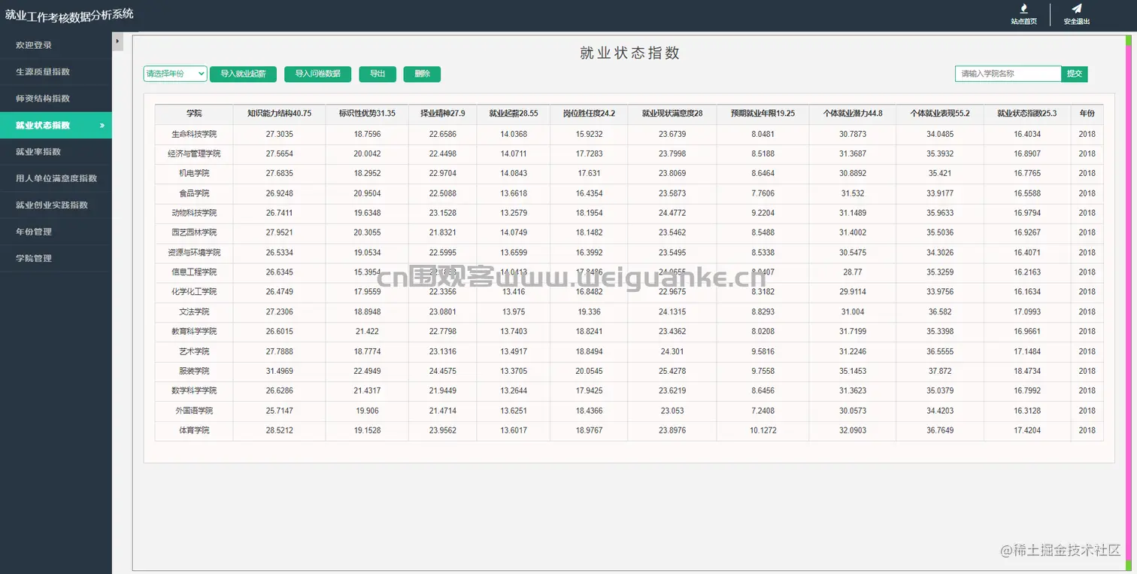Click the value 36.582 in the 文法学院 row
The height and width of the screenshot is (574, 1137).
tap(940, 311)
